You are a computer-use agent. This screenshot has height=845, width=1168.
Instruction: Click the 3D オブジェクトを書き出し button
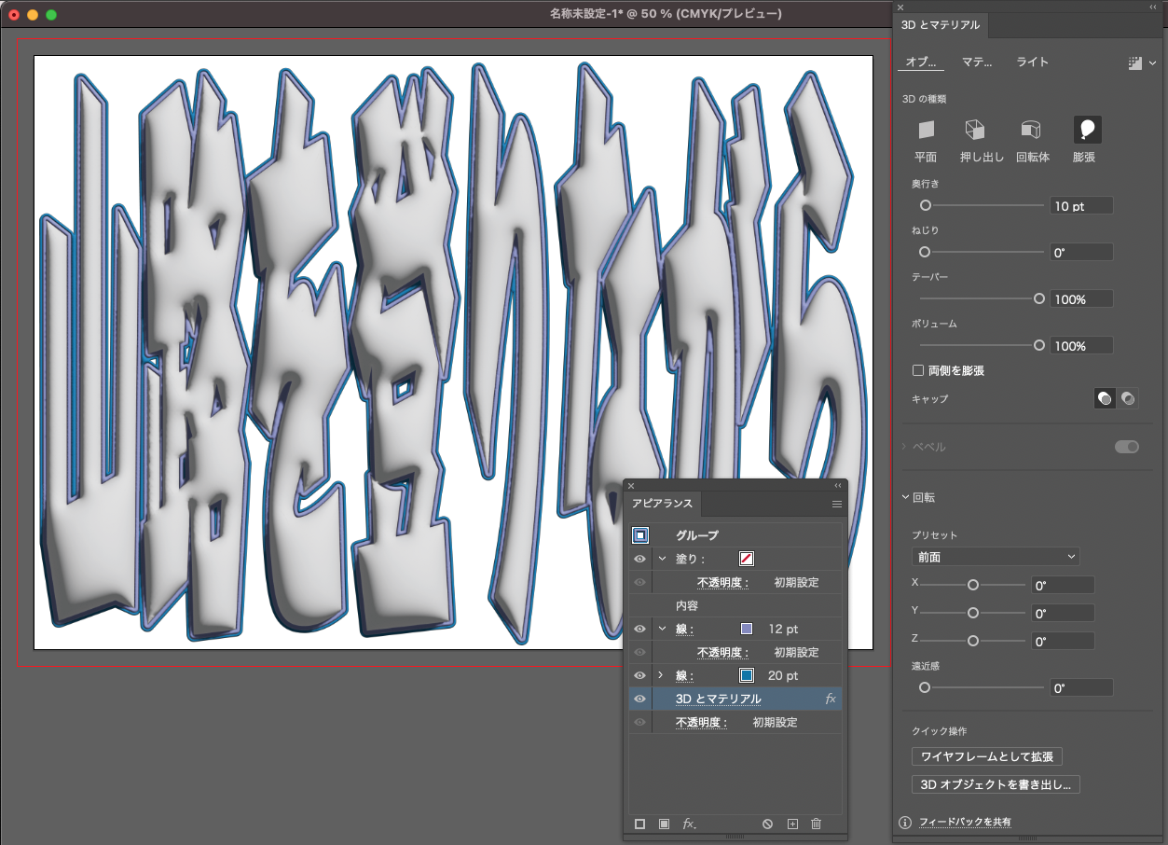click(995, 784)
